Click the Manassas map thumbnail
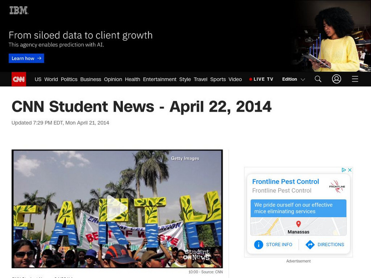 (298, 227)
